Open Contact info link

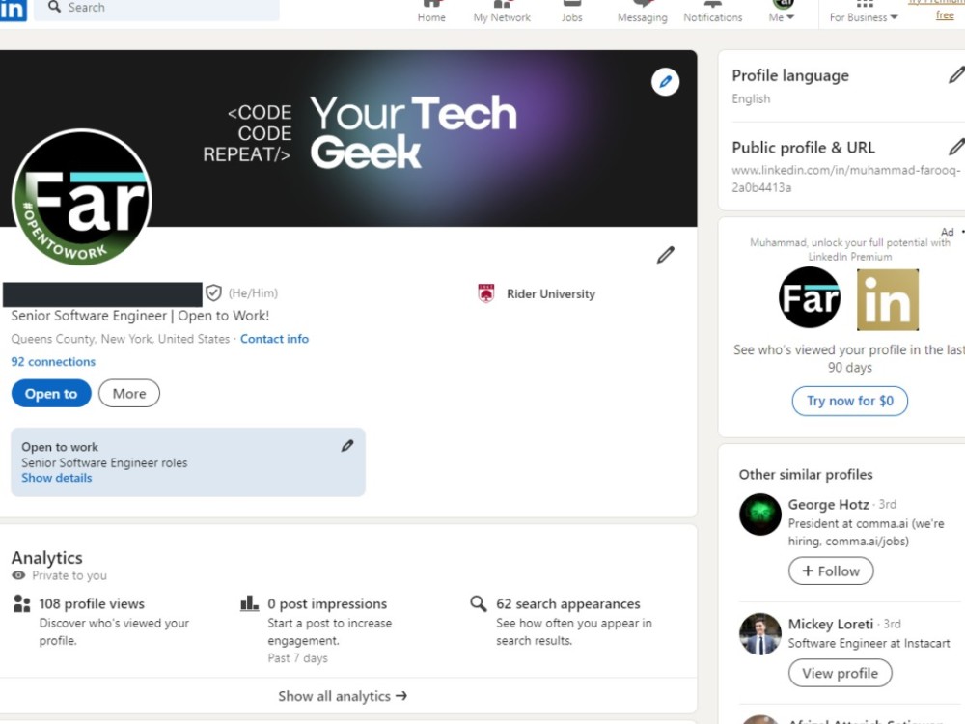[274, 339]
